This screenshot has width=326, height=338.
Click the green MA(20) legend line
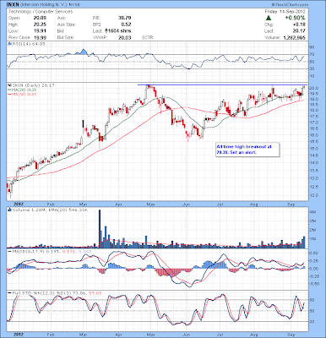pyautogui.click(x=8, y=90)
